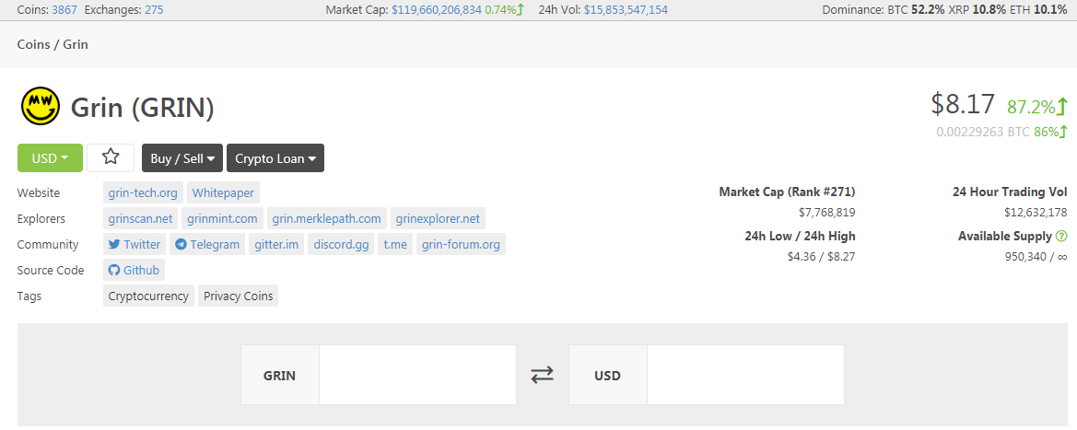
Task: Select the Cryptocurrency tag
Action: [148, 296]
